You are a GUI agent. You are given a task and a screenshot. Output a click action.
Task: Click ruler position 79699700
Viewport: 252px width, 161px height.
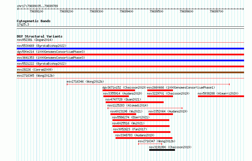(x=217, y=11)
